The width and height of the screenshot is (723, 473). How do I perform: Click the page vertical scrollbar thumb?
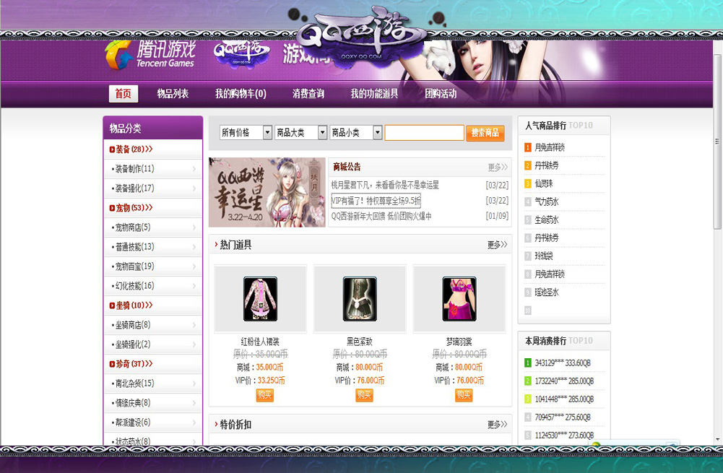717,141
